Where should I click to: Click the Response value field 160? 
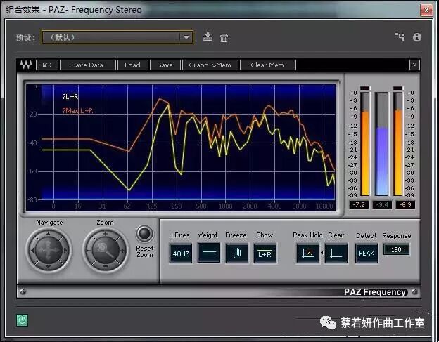396,249
